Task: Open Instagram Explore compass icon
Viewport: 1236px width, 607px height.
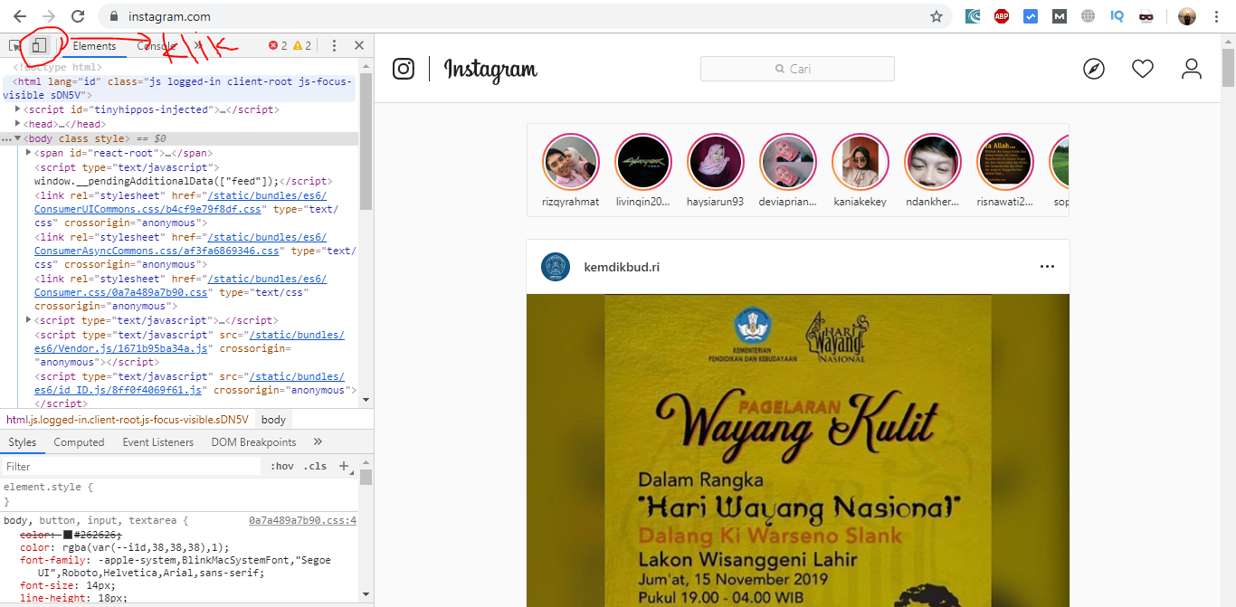Action: click(1094, 69)
